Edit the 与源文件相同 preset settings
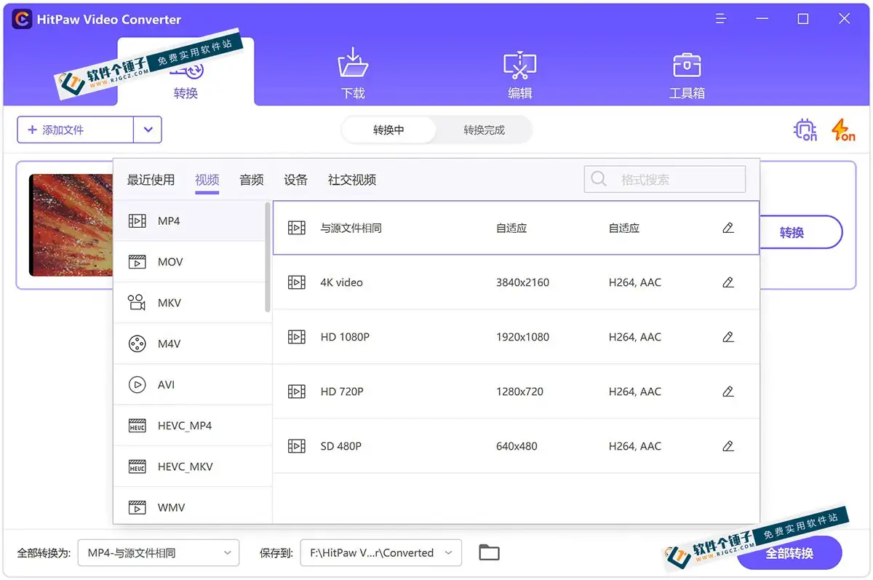Image resolution: width=873 pixels, height=580 pixels. pyautogui.click(x=728, y=227)
